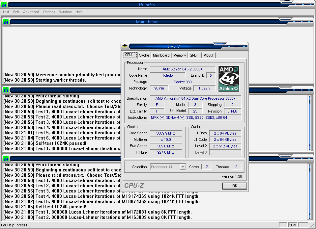This screenshot has height=229, width=316.
Task: Open the Processor #1 selection dropdown
Action: [x=183, y=167]
